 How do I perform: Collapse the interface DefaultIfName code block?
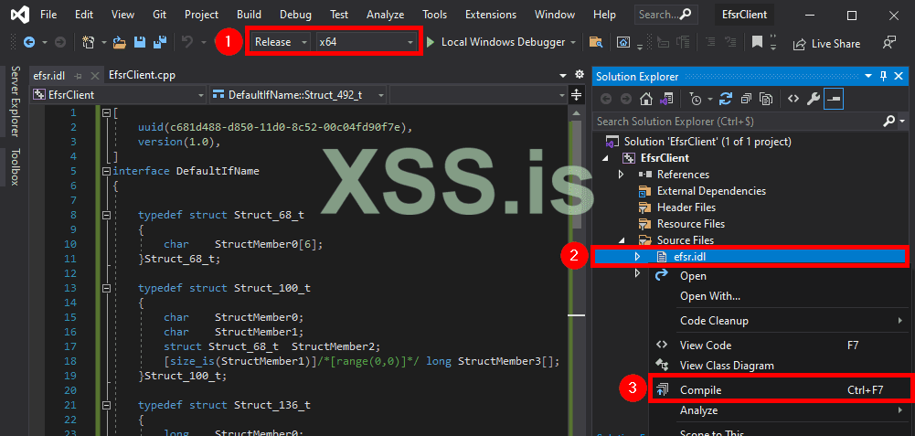[106, 171]
